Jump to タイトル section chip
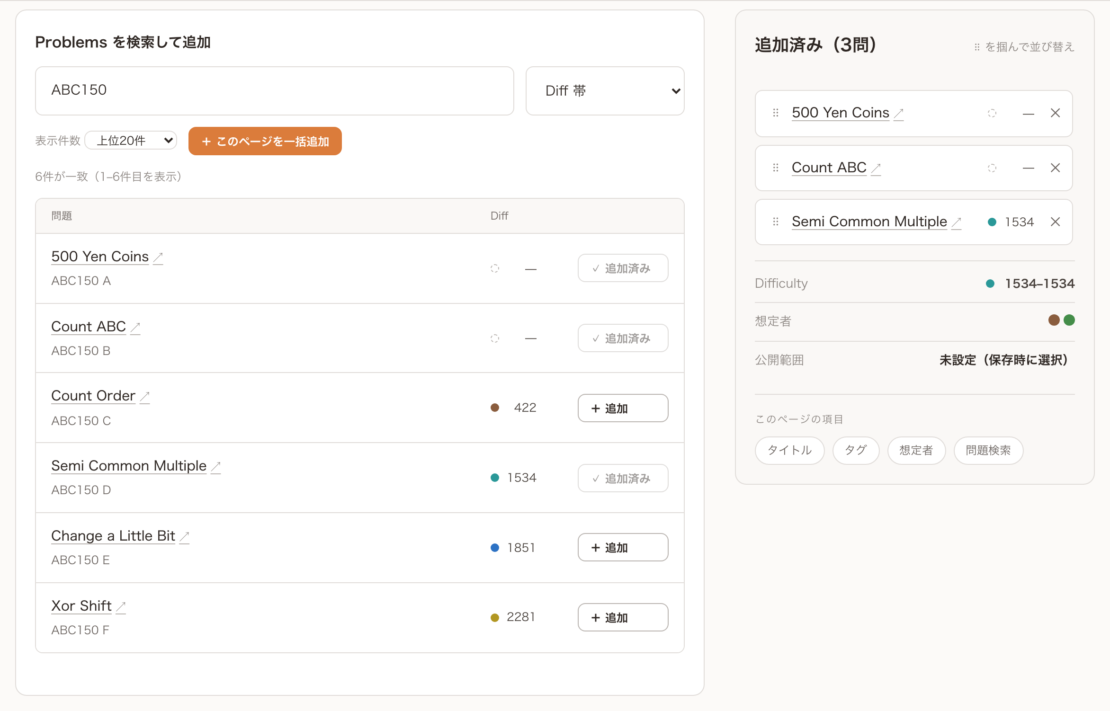1110x711 pixels. 789,450
